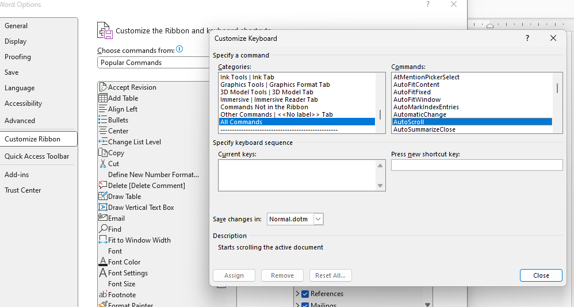Click the help question mark in Word Options
Image resolution: width=574 pixels, height=307 pixels.
point(427,5)
